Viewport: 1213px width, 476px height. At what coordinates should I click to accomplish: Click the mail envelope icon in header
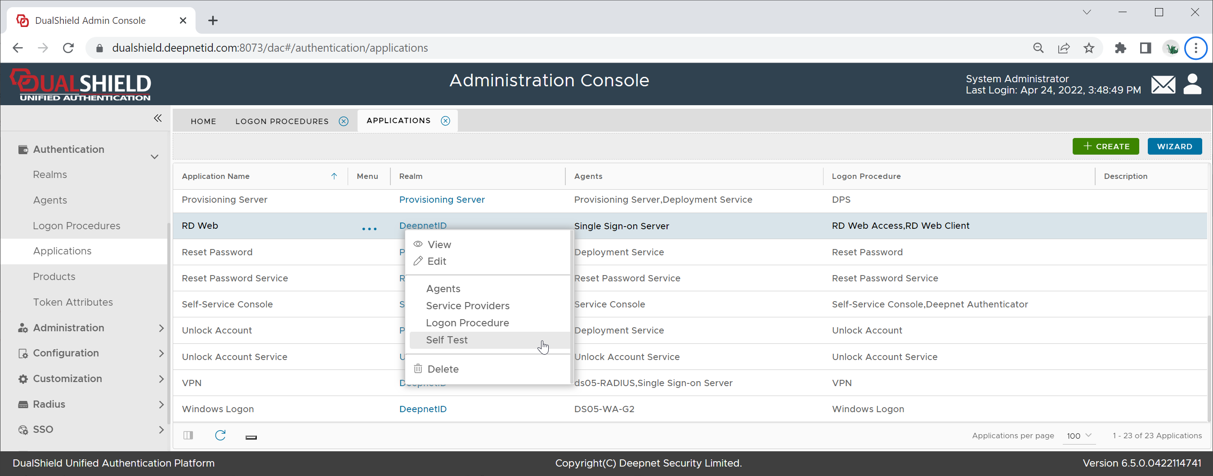click(x=1163, y=85)
